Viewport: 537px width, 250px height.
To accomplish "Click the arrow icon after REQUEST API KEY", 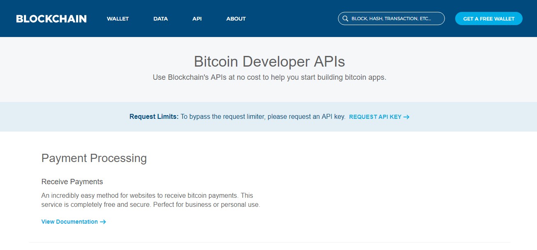I will tap(406, 117).
